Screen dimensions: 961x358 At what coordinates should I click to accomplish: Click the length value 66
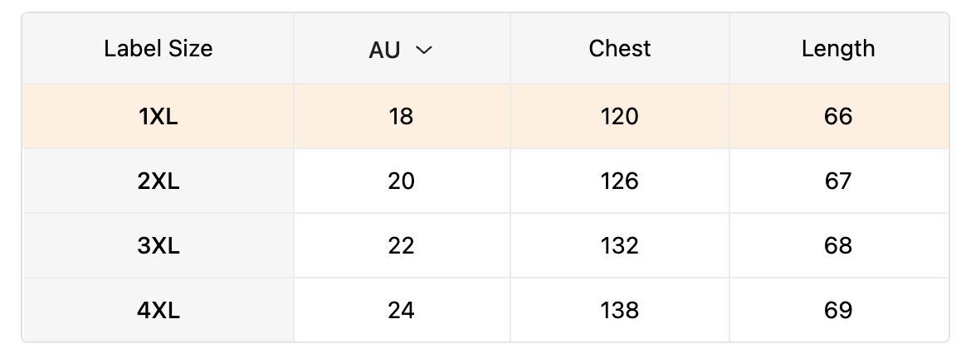[x=838, y=116]
